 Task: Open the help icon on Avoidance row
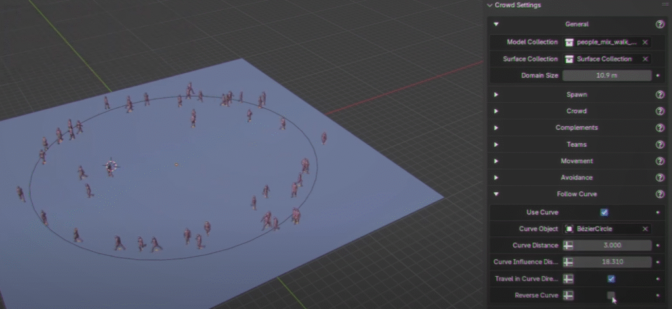tap(660, 177)
